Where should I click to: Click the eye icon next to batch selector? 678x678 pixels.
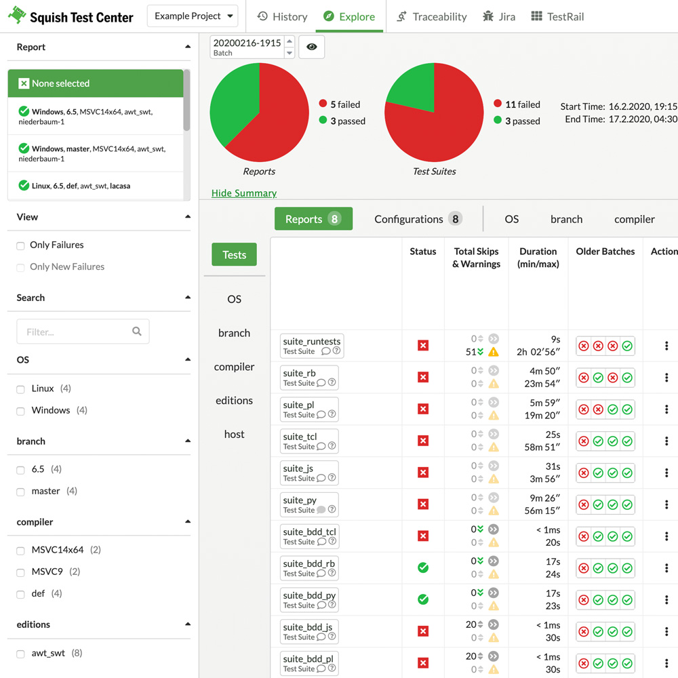point(311,47)
